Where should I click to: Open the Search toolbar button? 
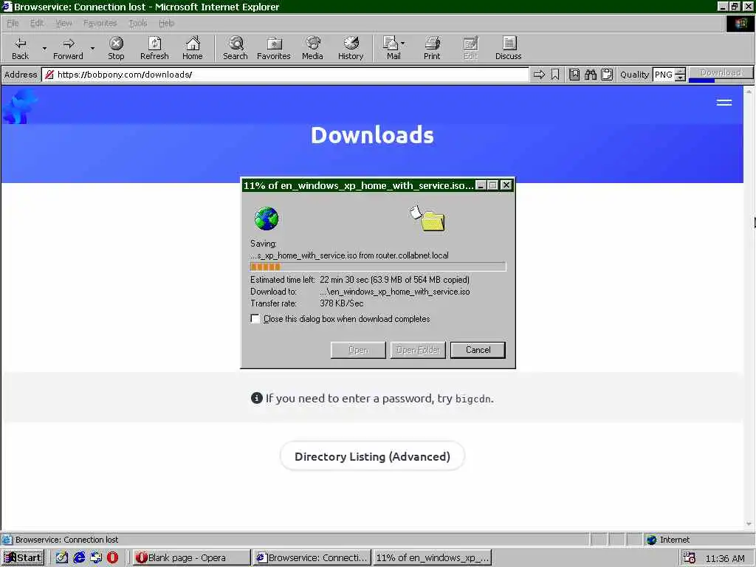click(236, 48)
